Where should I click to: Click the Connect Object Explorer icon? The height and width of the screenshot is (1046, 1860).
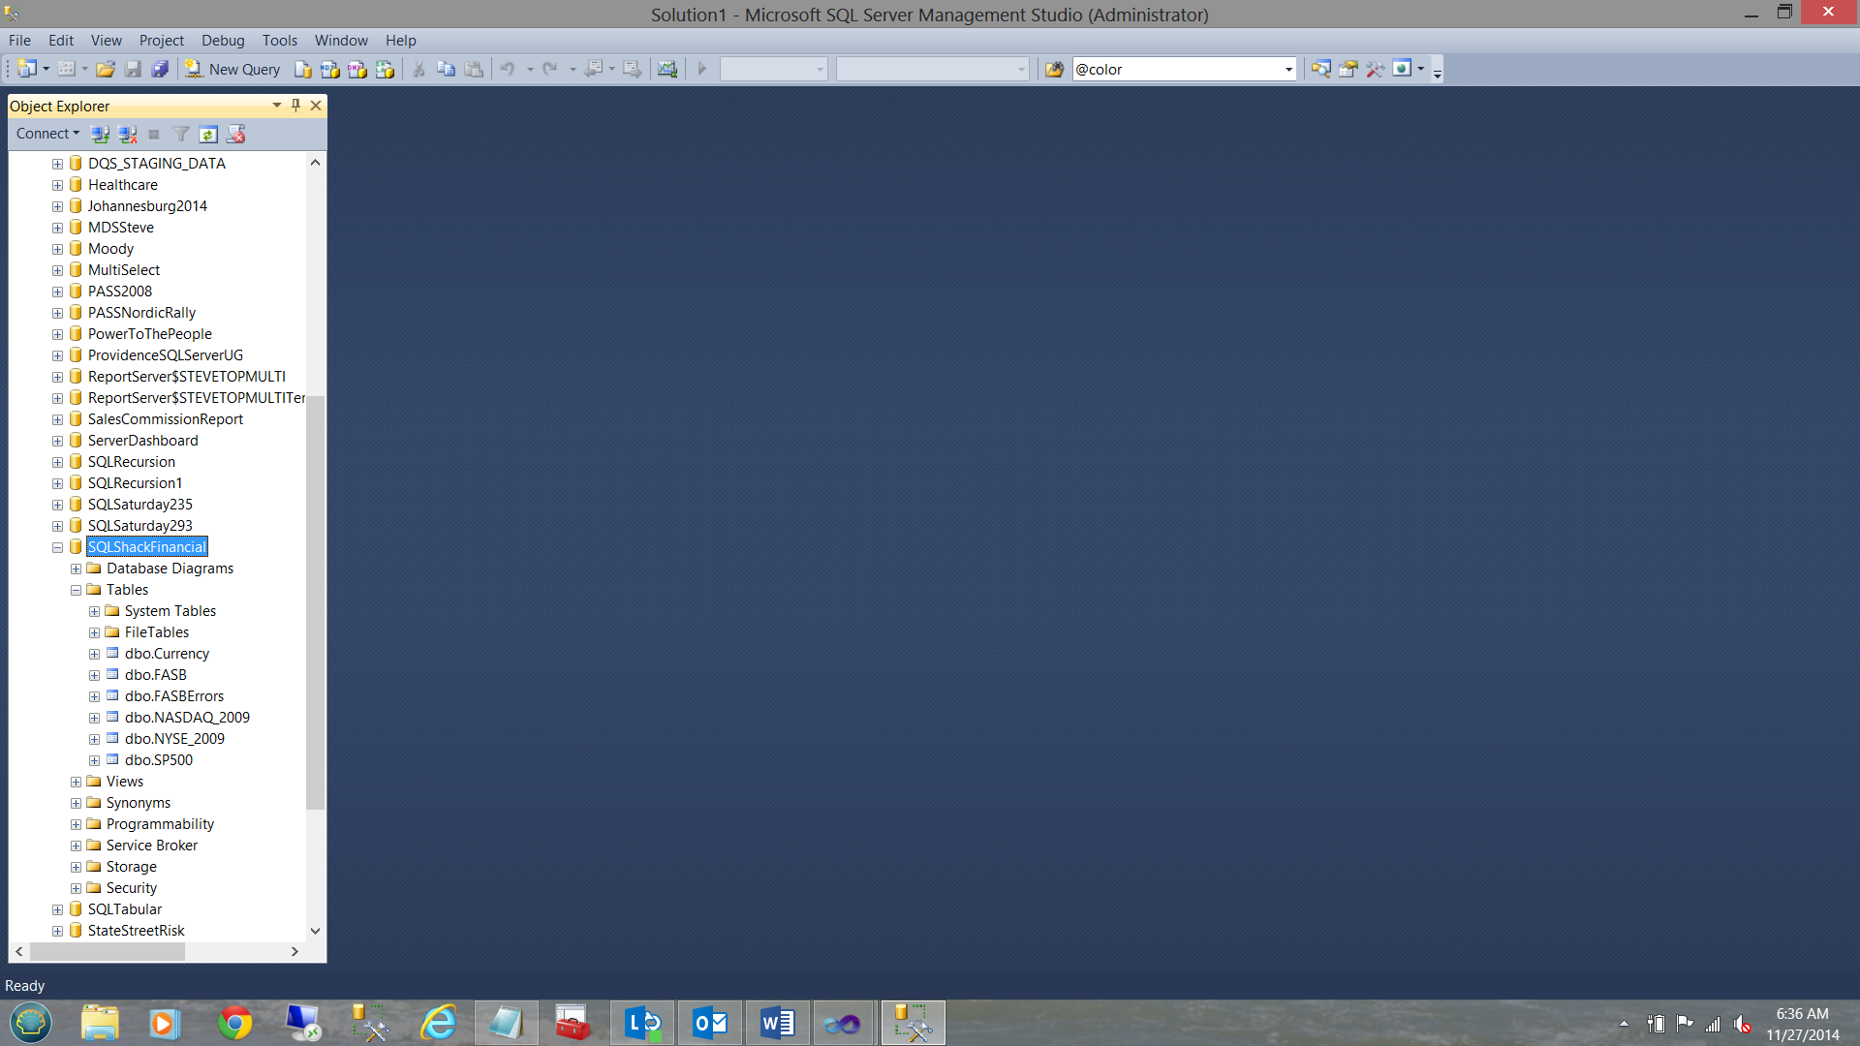(x=100, y=134)
